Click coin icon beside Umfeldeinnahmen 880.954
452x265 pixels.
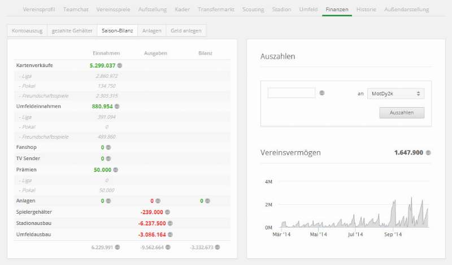pyautogui.click(x=117, y=106)
